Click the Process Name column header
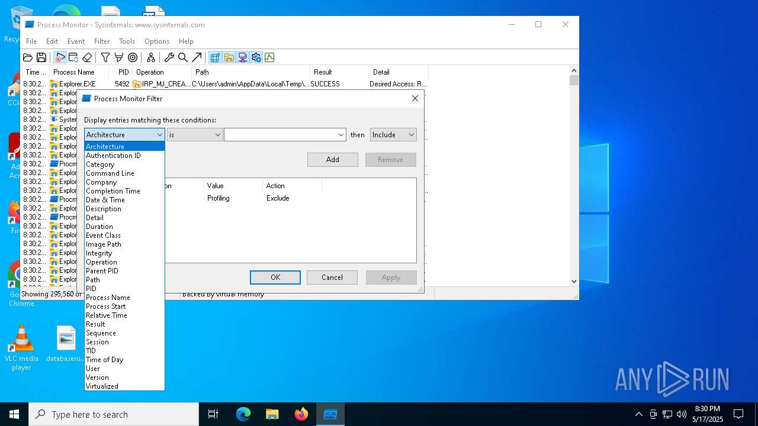Screen dimensions: 758x426 (x=79, y=72)
